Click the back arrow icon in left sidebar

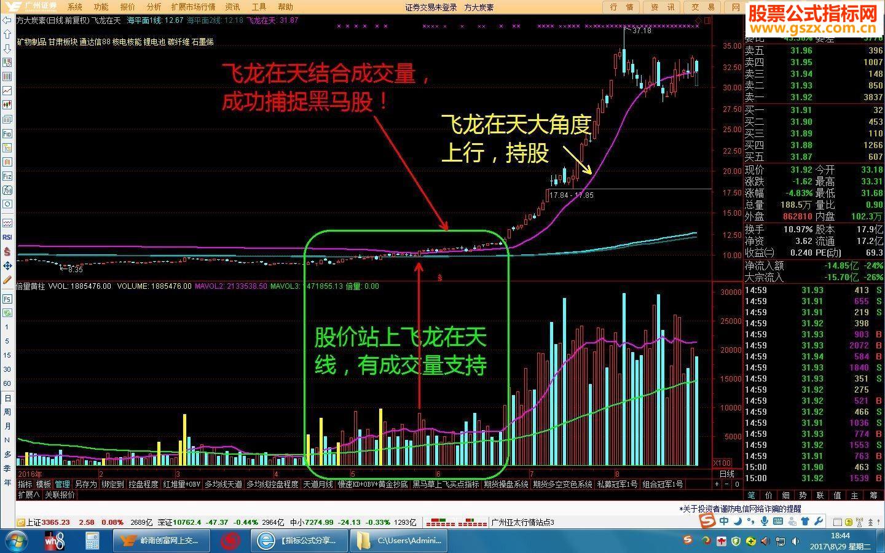[7, 20]
